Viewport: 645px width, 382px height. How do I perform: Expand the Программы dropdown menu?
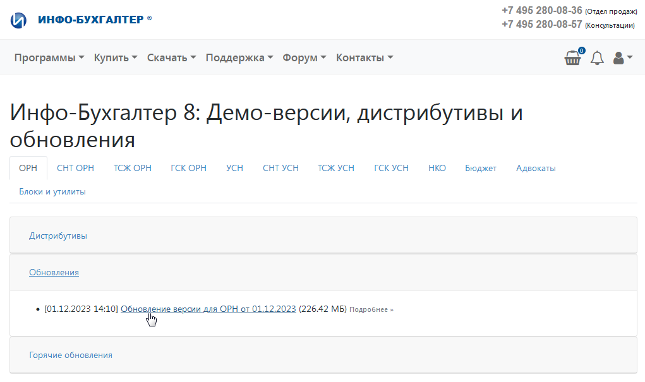(x=49, y=57)
